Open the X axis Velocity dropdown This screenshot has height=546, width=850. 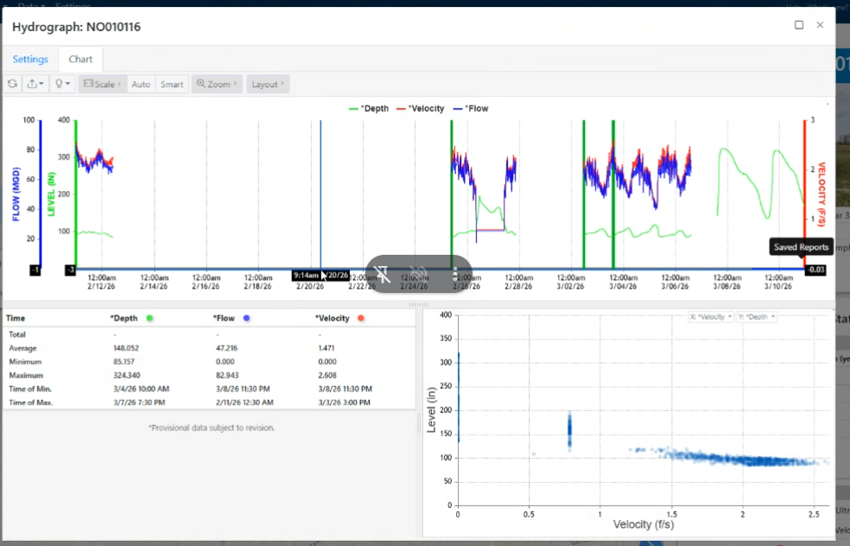[711, 317]
